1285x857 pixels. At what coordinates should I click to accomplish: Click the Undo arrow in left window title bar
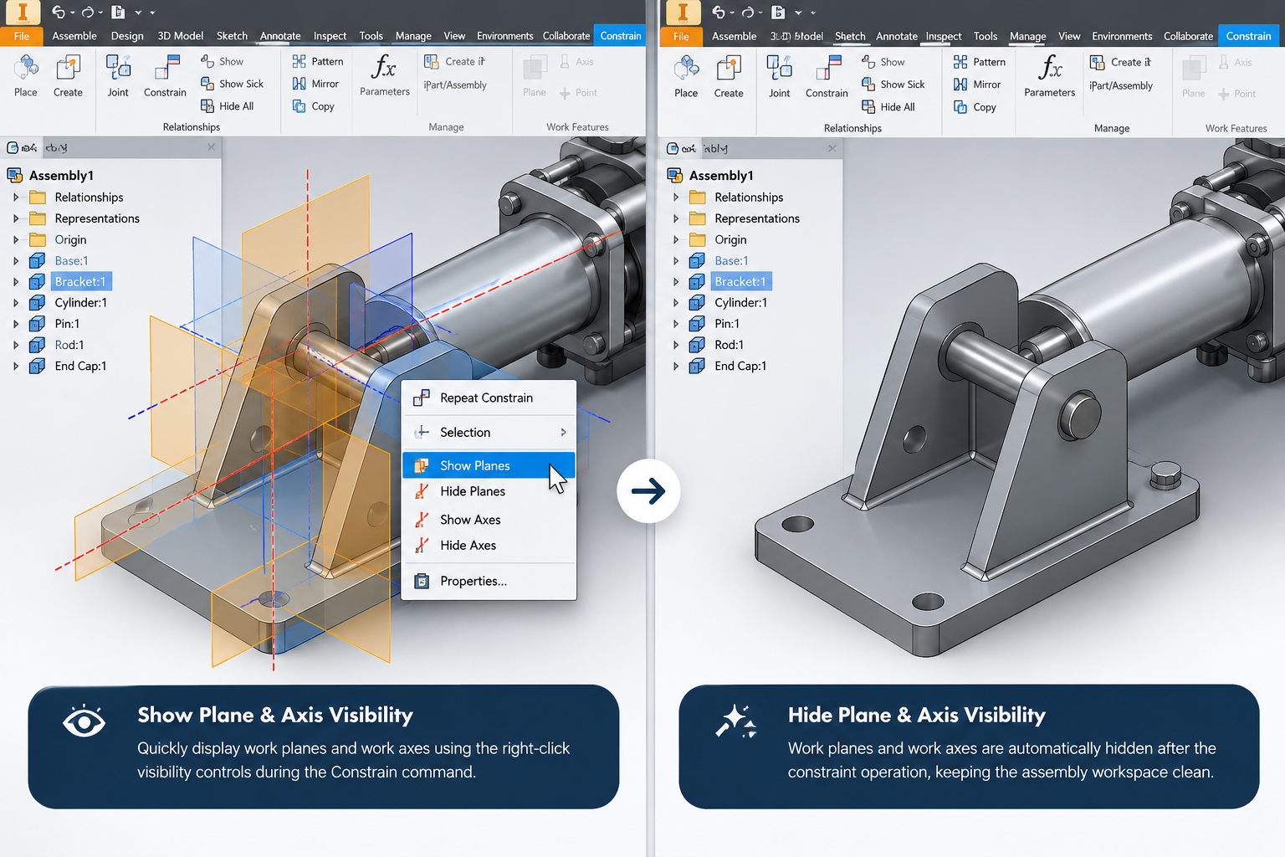click(59, 12)
